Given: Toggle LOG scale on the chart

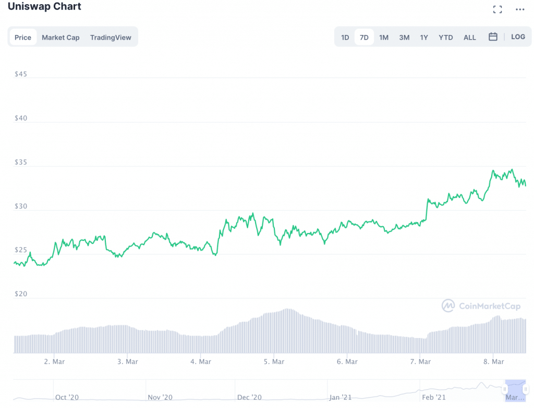Looking at the screenshot, I should click(518, 37).
